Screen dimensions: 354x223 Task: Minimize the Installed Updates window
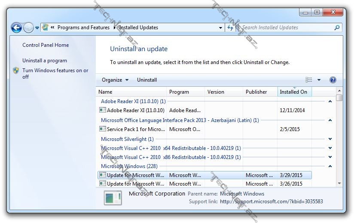[305, 12]
